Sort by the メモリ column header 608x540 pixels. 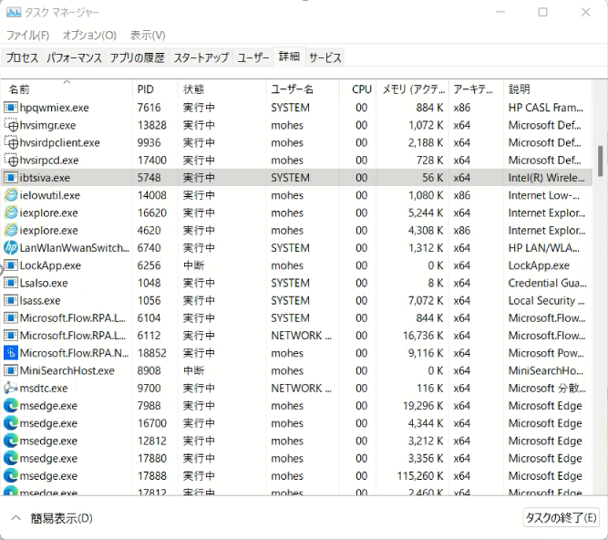(412, 89)
